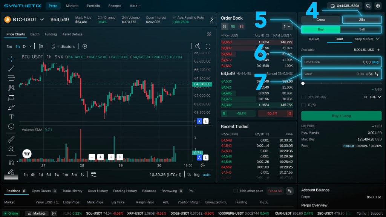Toggle the percent scale on chart
386x217 pixels.
189,174
